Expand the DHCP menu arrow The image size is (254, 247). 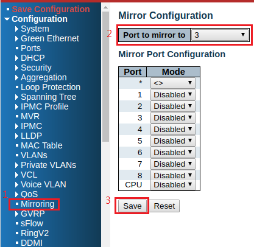(16, 58)
